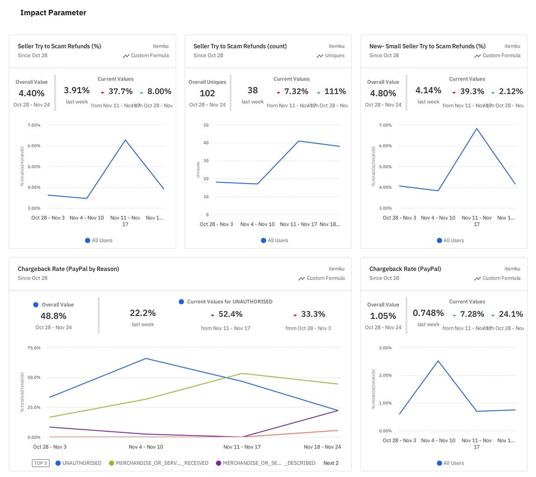Click the Custom Formula chart icon on Seller Try to Scam Refunds (%)
The width and height of the screenshot is (536, 477).
coord(126,56)
